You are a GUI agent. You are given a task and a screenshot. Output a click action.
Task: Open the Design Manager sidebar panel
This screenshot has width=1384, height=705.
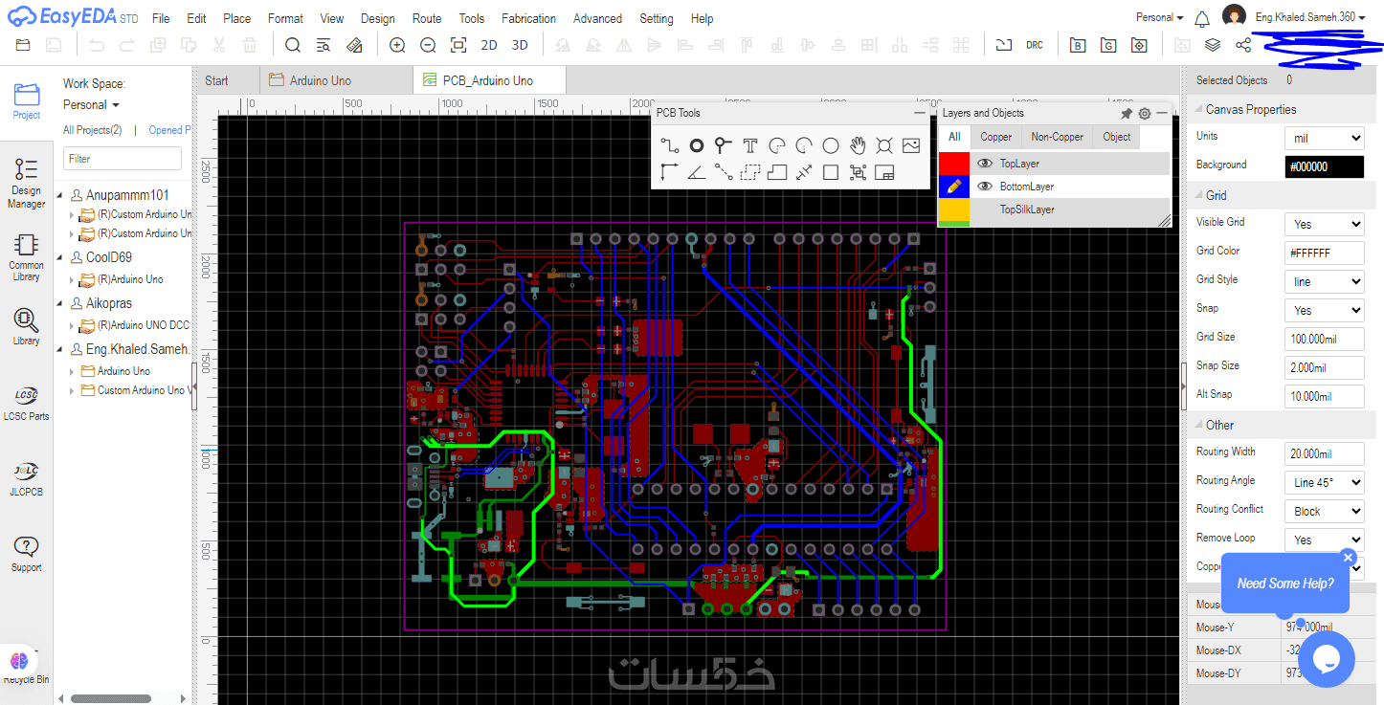click(x=26, y=184)
